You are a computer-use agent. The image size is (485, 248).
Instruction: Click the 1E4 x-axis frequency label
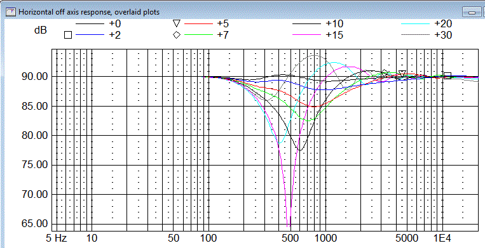(x=442, y=238)
